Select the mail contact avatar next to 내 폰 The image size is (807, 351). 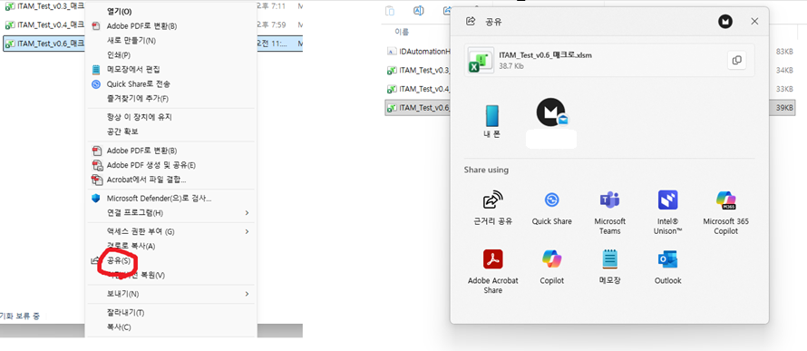[x=551, y=112]
